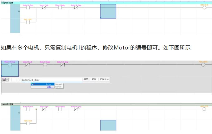
Task: Click the output coil in the bottom rung
Action: [204, 109]
